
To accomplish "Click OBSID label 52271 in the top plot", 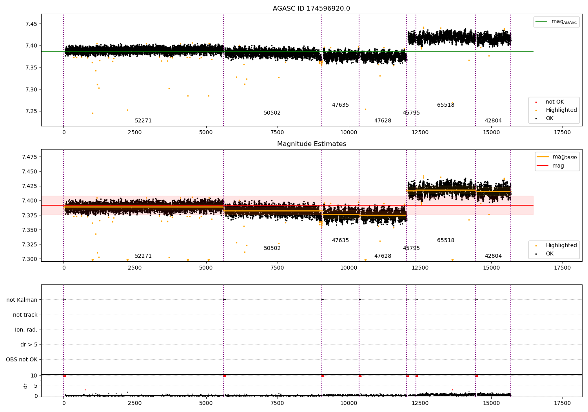I will coord(143,121).
